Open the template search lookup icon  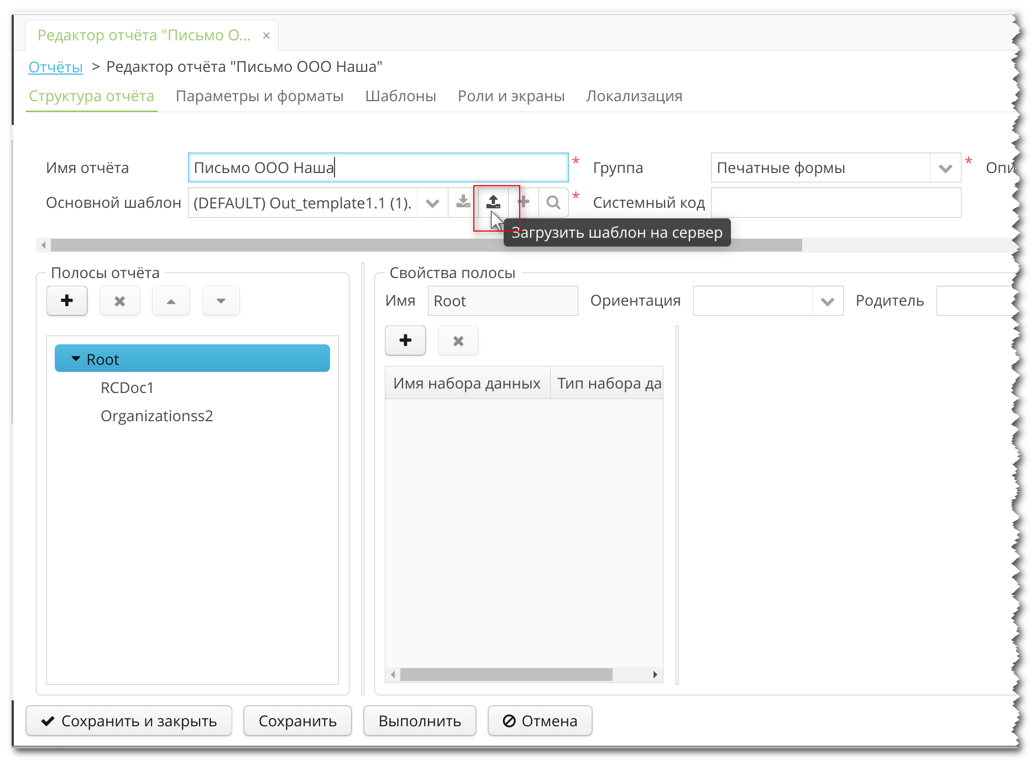[553, 202]
